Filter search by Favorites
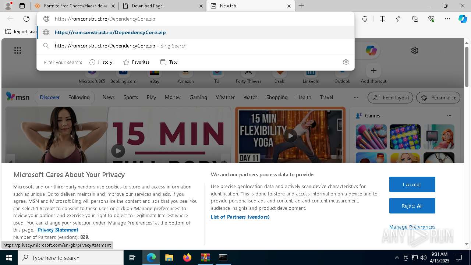Screen dimensions: 471x265 coord(136,62)
